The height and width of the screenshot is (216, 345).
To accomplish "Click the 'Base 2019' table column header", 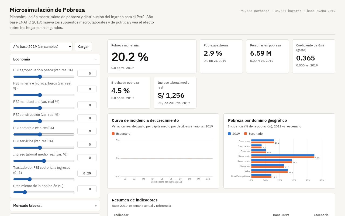I will (x=281, y=215).
